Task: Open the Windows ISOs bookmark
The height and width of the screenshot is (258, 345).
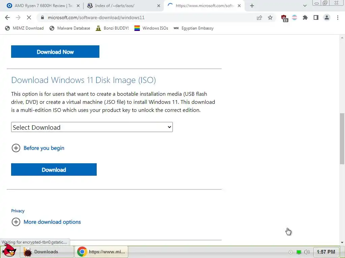Action: (151, 28)
